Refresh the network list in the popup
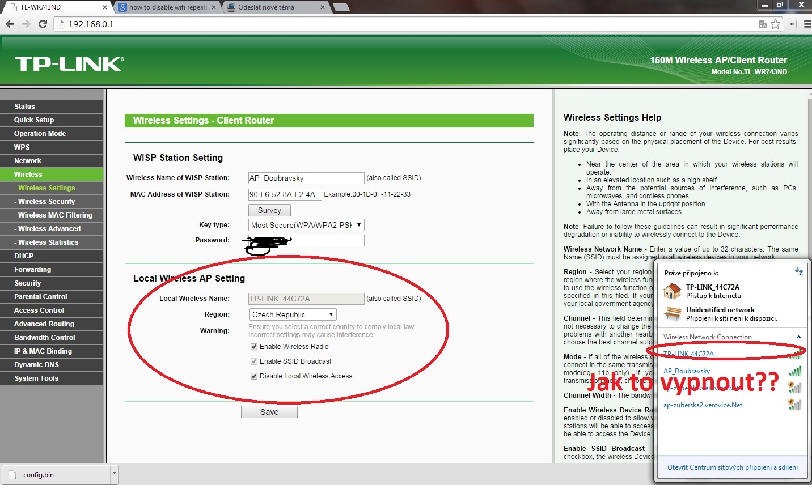Screen dimensions: 812x485 [x=799, y=271]
